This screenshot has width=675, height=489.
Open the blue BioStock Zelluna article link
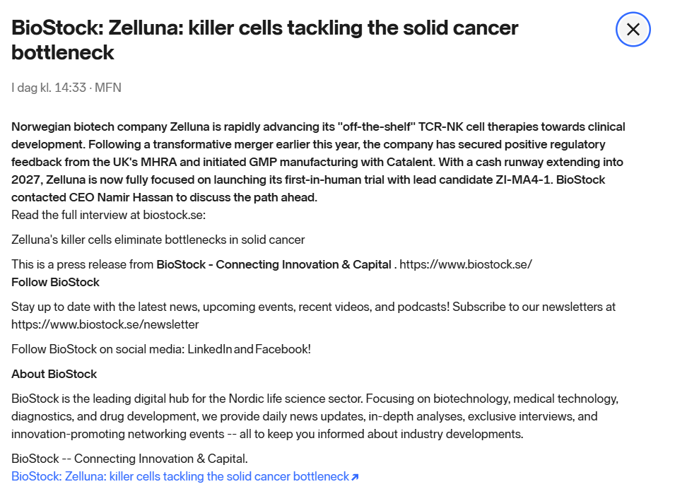[180, 476]
